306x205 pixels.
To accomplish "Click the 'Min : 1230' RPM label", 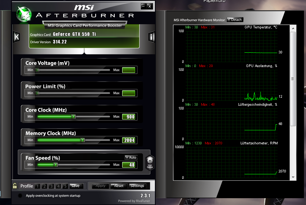I will point(193,143).
